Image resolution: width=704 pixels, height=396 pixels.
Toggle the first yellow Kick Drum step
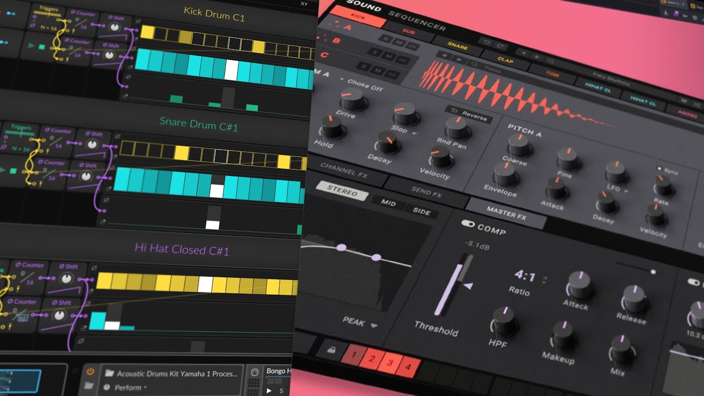tap(147, 32)
